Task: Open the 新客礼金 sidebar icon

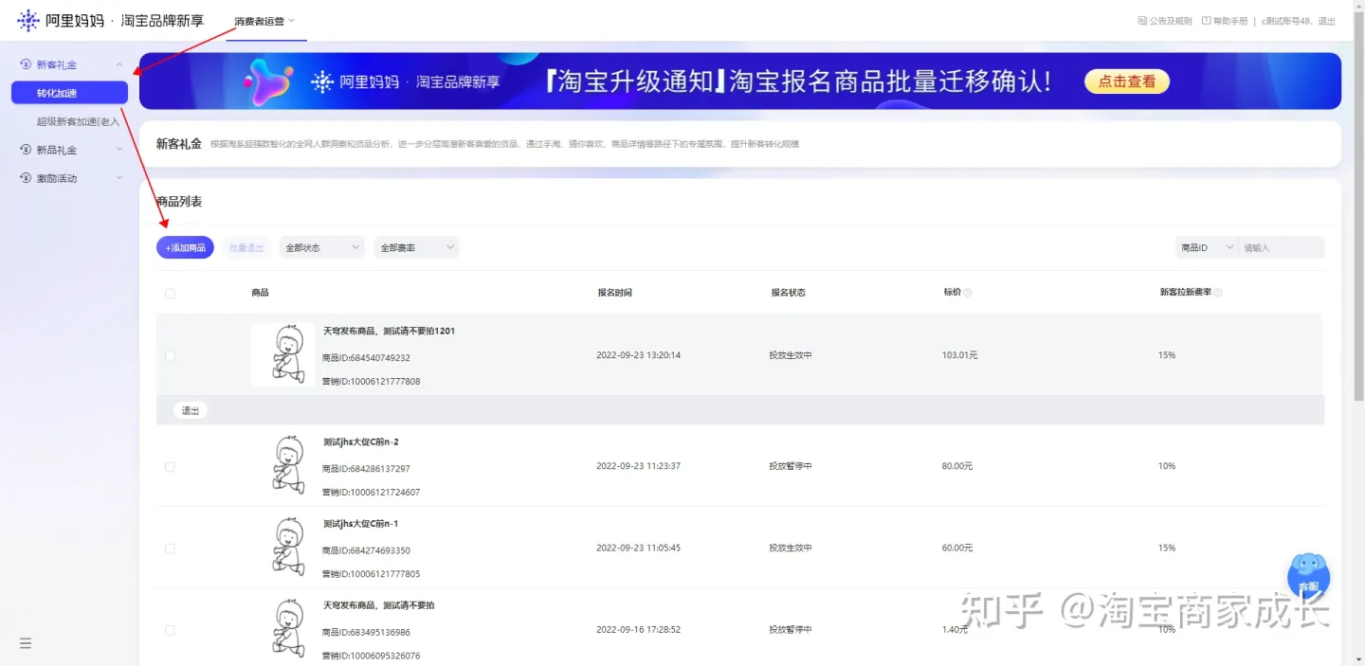Action: coord(26,64)
